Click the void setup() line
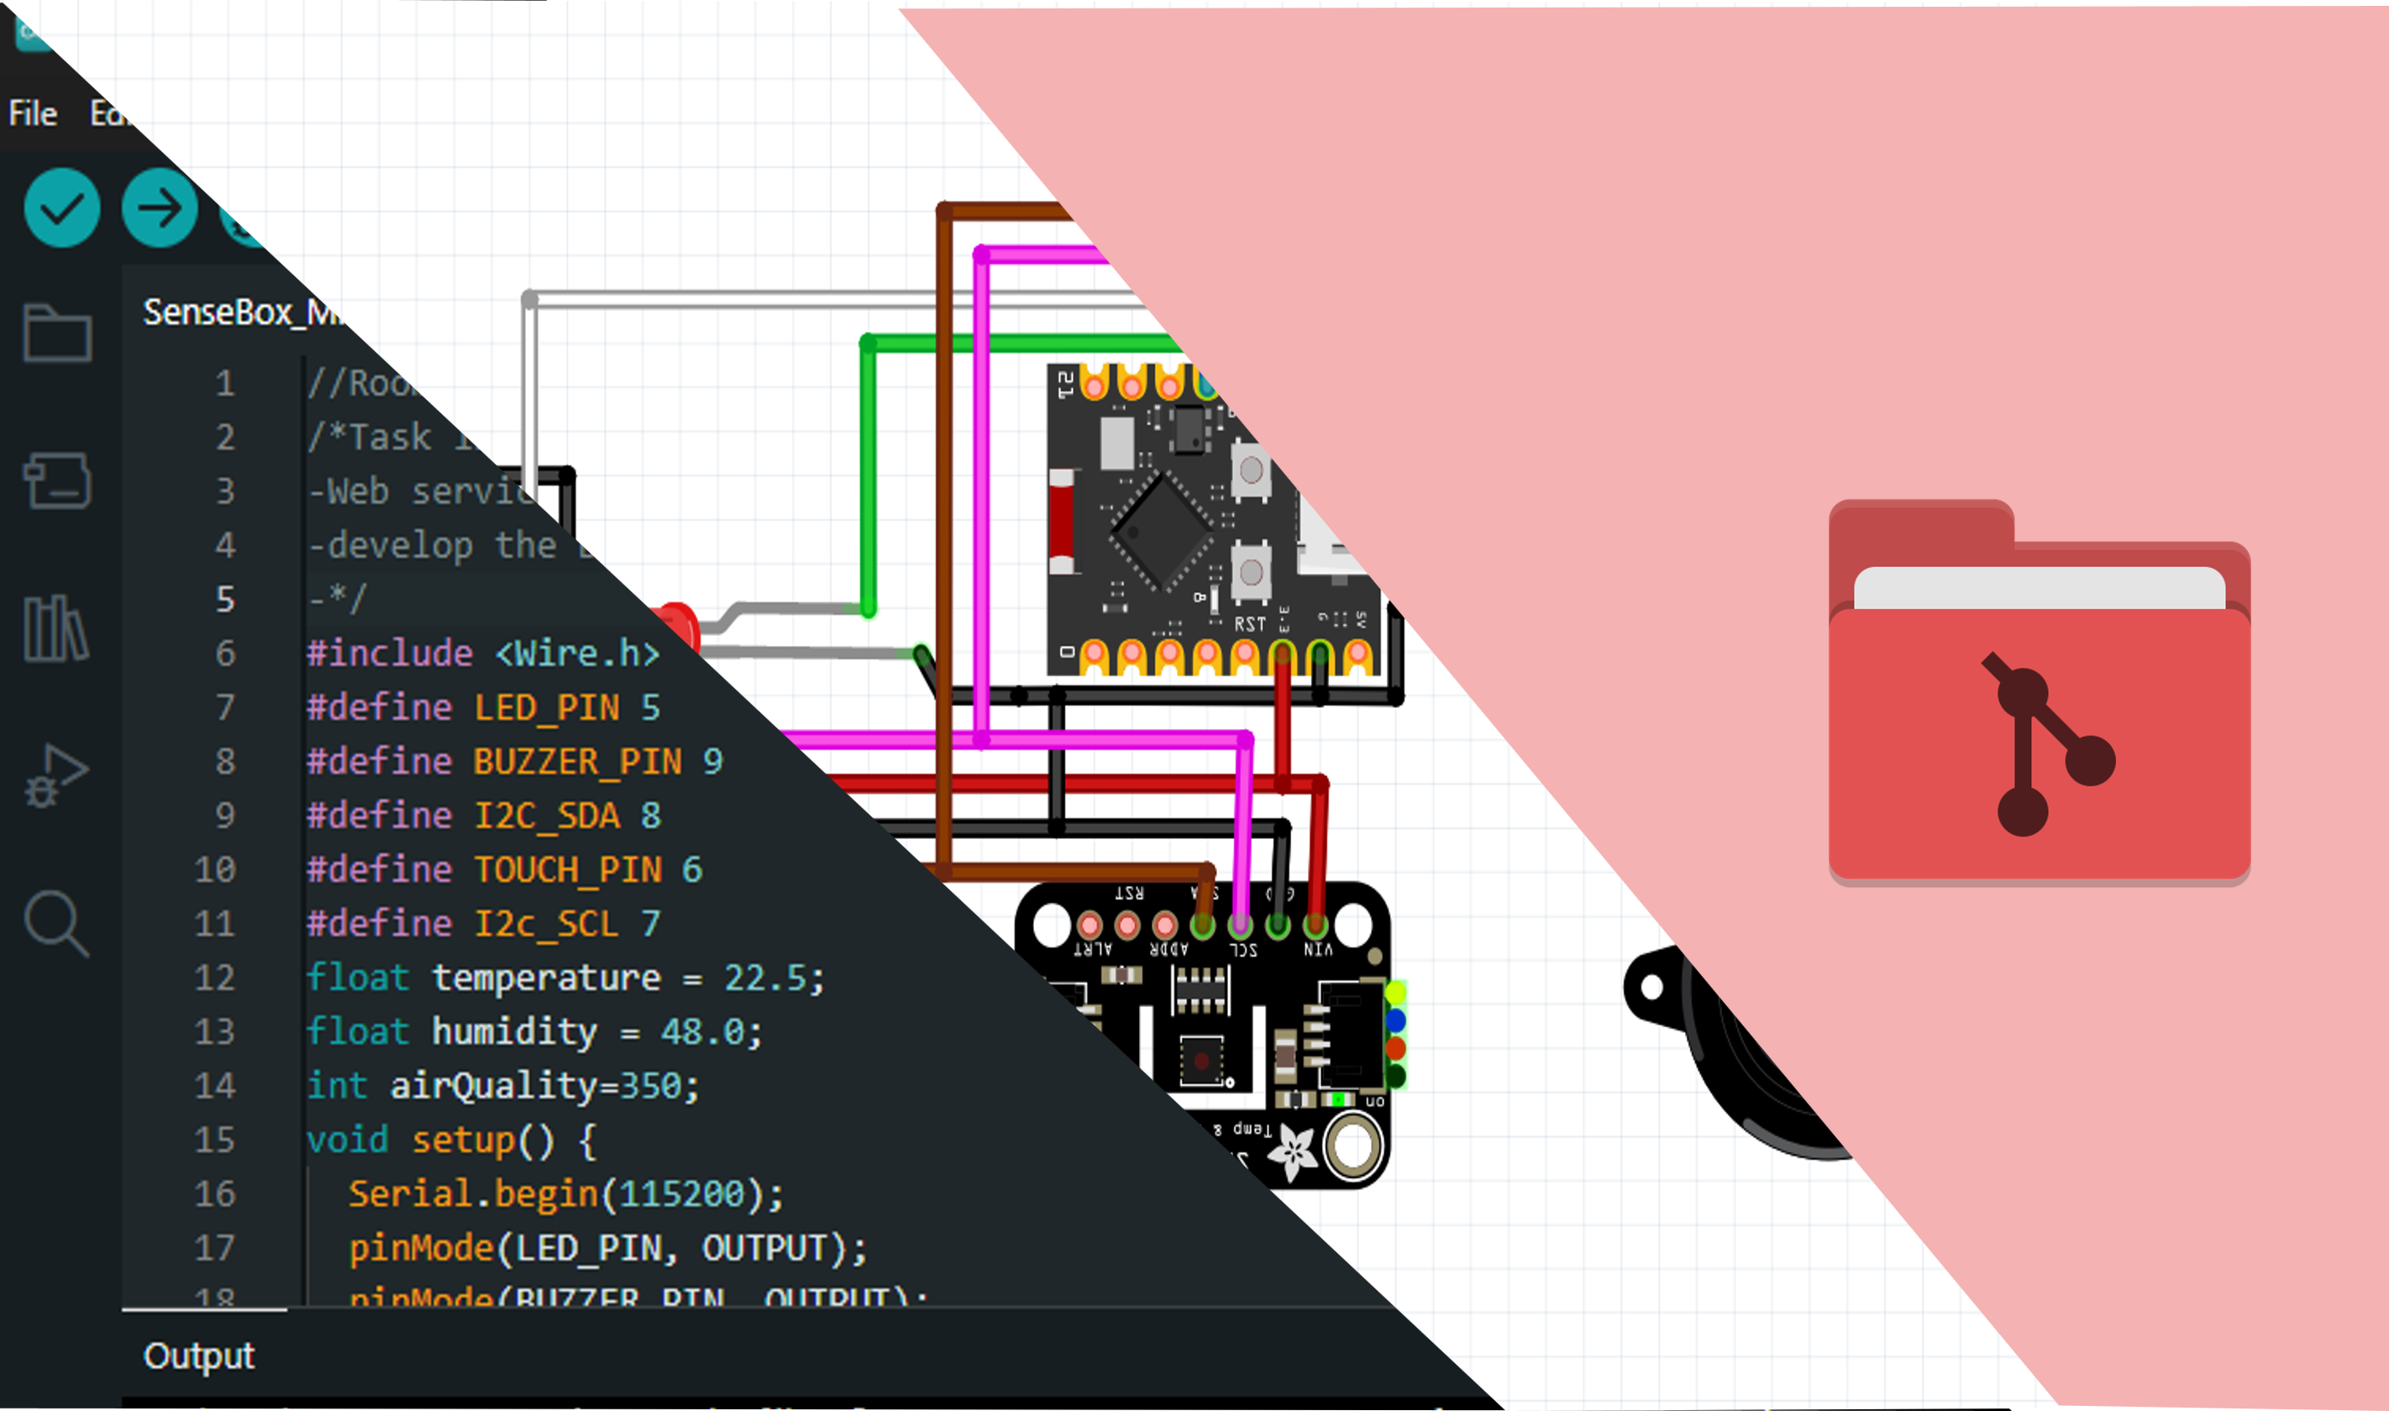The width and height of the screenshot is (2389, 1411). point(452,1139)
